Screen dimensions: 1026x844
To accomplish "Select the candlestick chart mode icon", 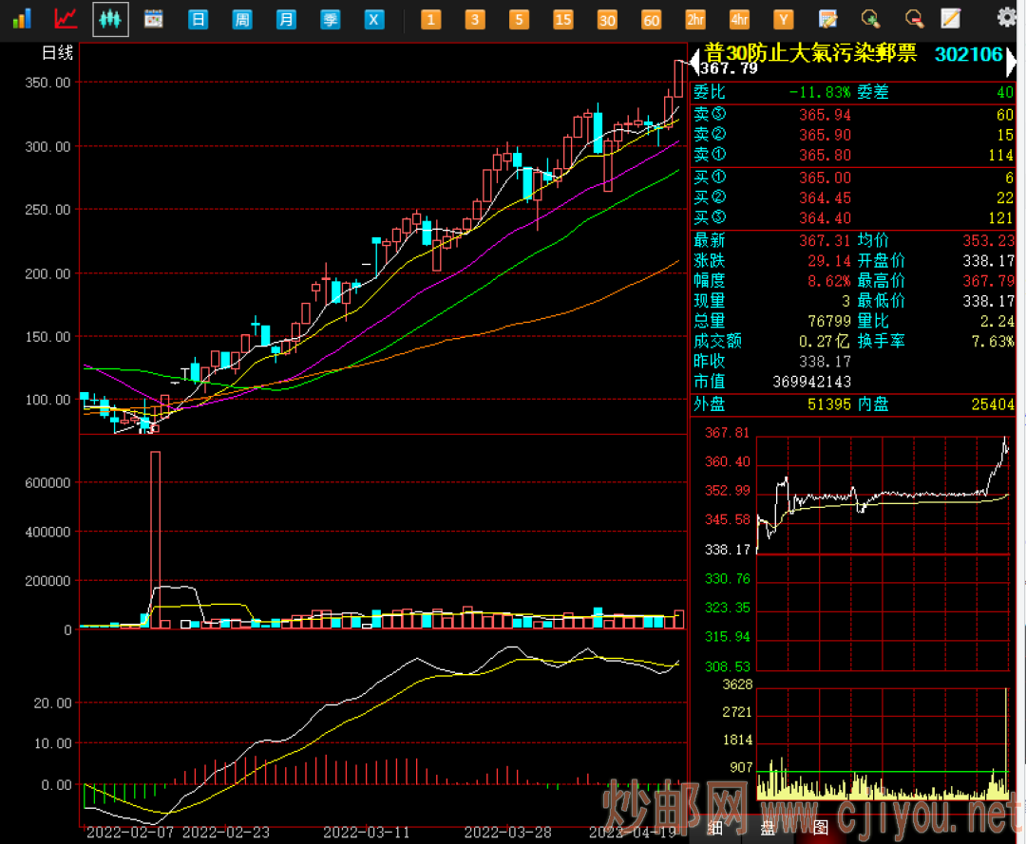I will tap(110, 18).
